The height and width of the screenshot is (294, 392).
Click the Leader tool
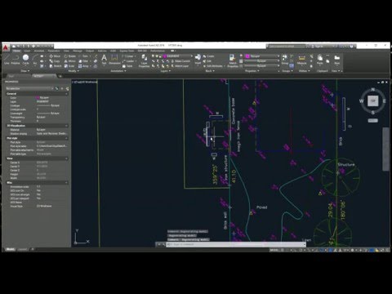point(128,61)
